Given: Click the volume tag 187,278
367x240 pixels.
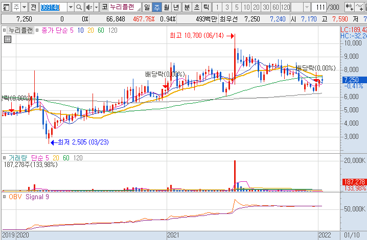Looking at the screenshot, I should click(354, 182).
